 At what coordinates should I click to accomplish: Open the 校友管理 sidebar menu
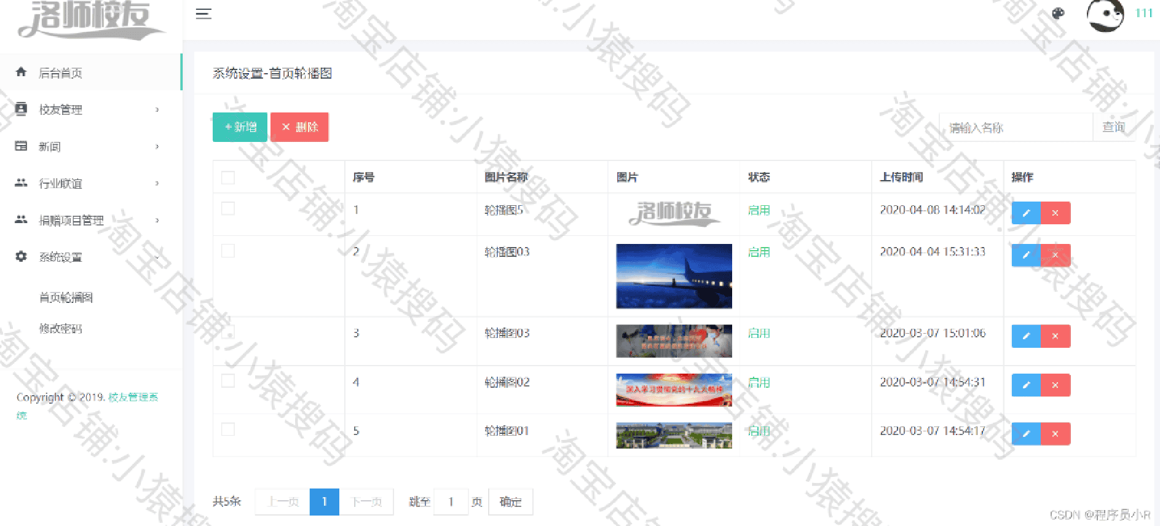[91, 109]
